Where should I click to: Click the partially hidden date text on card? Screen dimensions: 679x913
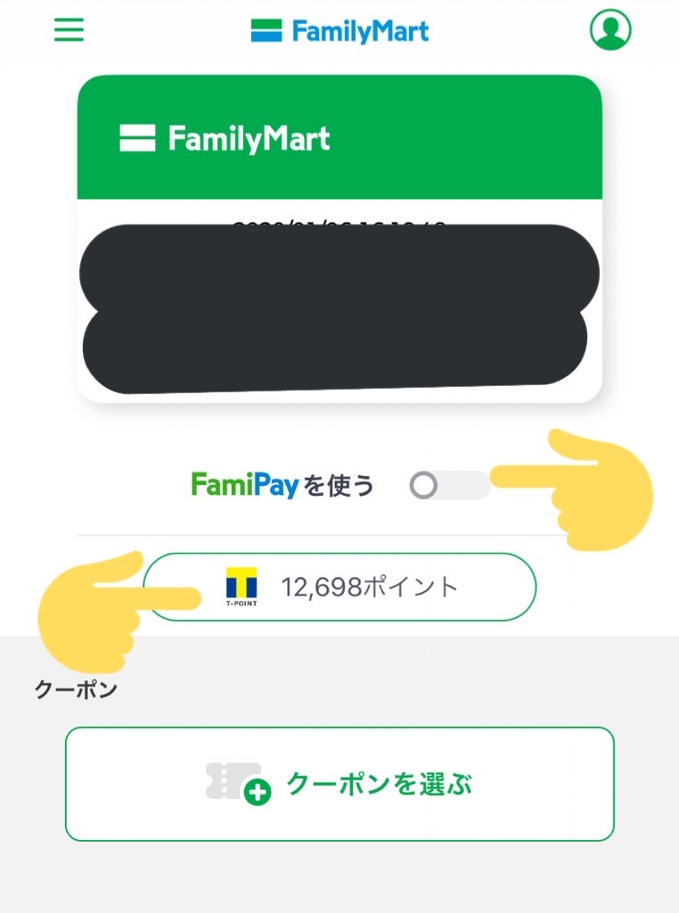coord(339,224)
